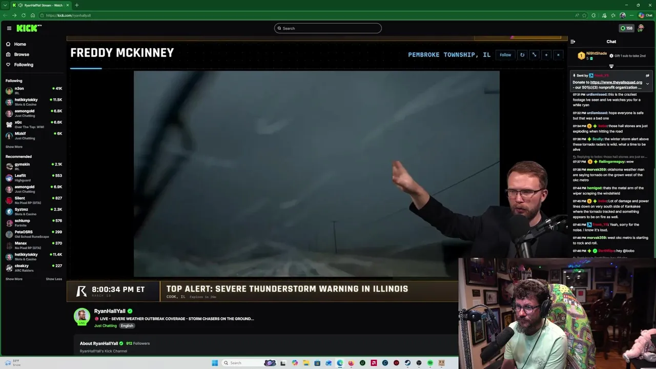Open Firefox from the taskbar
This screenshot has height=369, width=656.
[x=351, y=363]
